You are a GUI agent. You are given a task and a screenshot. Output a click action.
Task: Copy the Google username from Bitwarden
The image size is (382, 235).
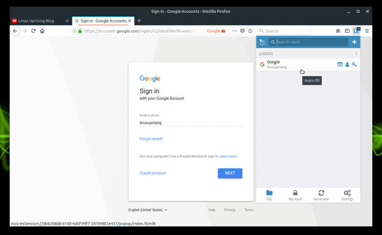click(347, 64)
